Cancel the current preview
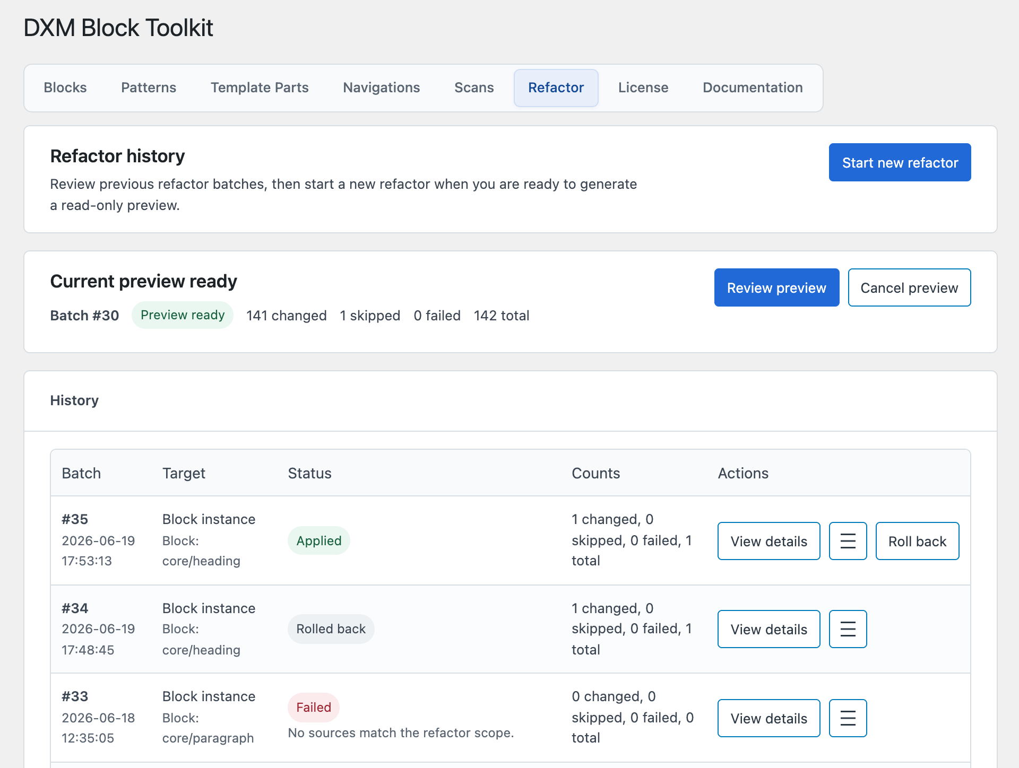Viewport: 1019px width, 768px height. pyautogui.click(x=909, y=287)
